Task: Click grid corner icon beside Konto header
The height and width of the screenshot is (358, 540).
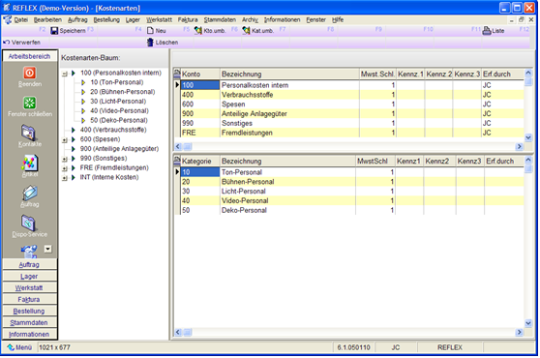Action: tap(177, 74)
